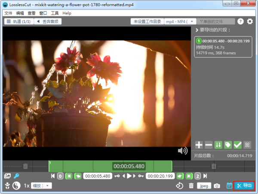This screenshot has width=258, height=194.
Task: Click the cut start time field 00:00:05.480
Action: tap(98, 176)
